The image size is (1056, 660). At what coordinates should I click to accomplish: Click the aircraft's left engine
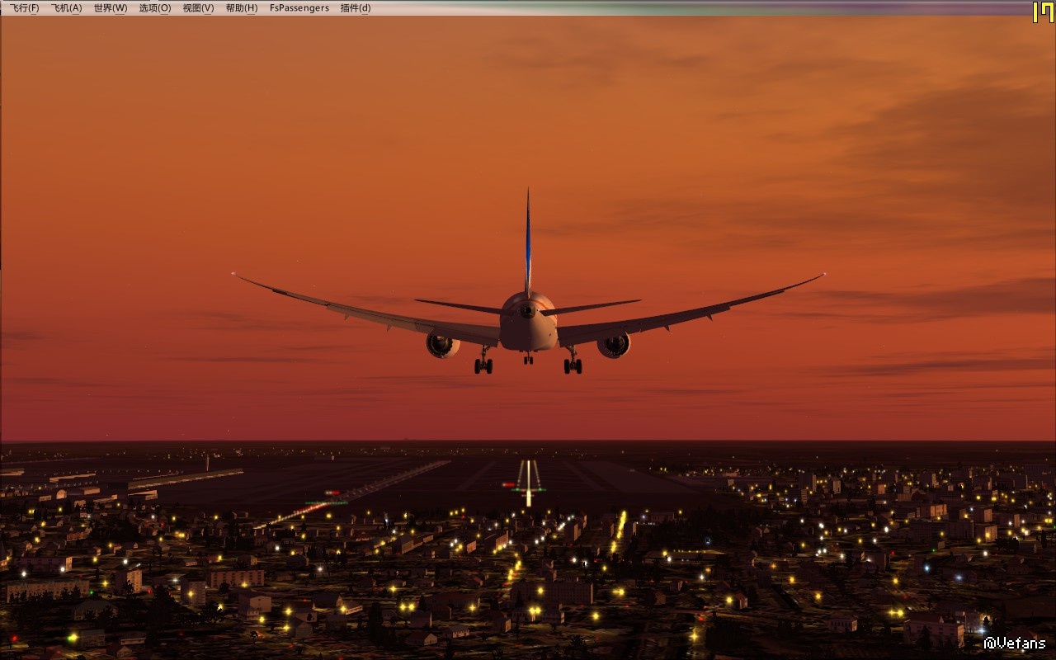(x=443, y=344)
